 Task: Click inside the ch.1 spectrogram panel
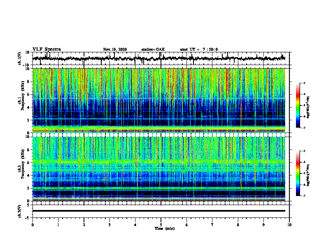coord(158,100)
